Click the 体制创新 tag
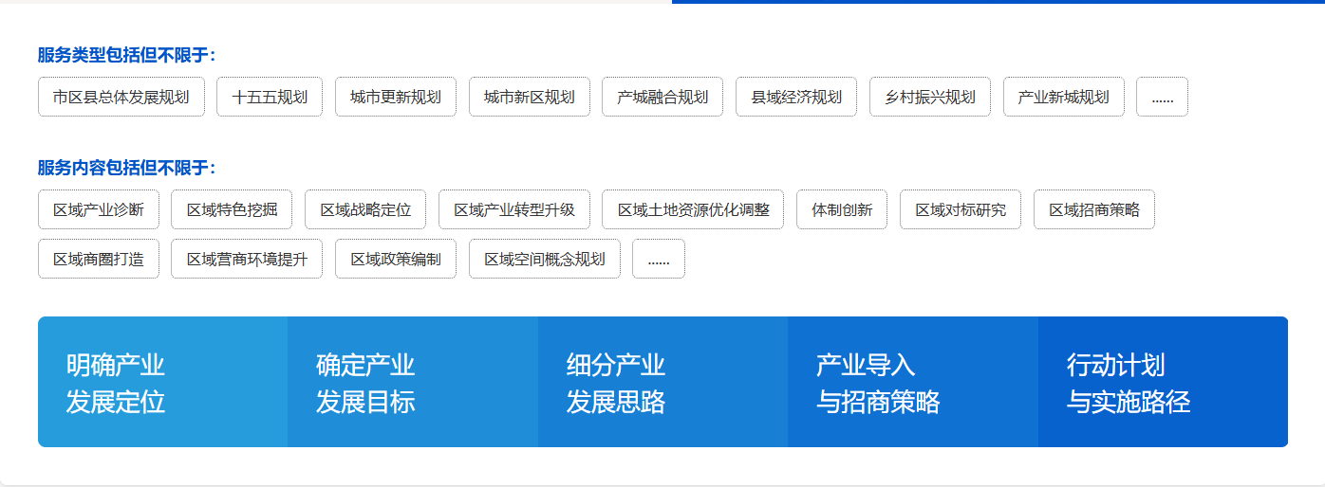1325x487 pixels. [x=842, y=209]
